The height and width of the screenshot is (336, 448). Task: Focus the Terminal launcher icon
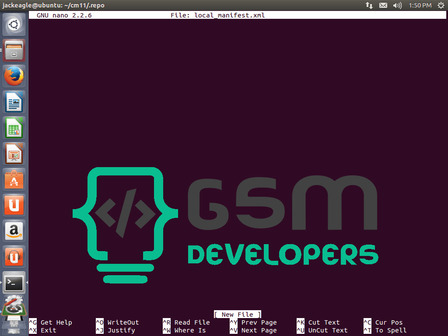click(x=14, y=283)
